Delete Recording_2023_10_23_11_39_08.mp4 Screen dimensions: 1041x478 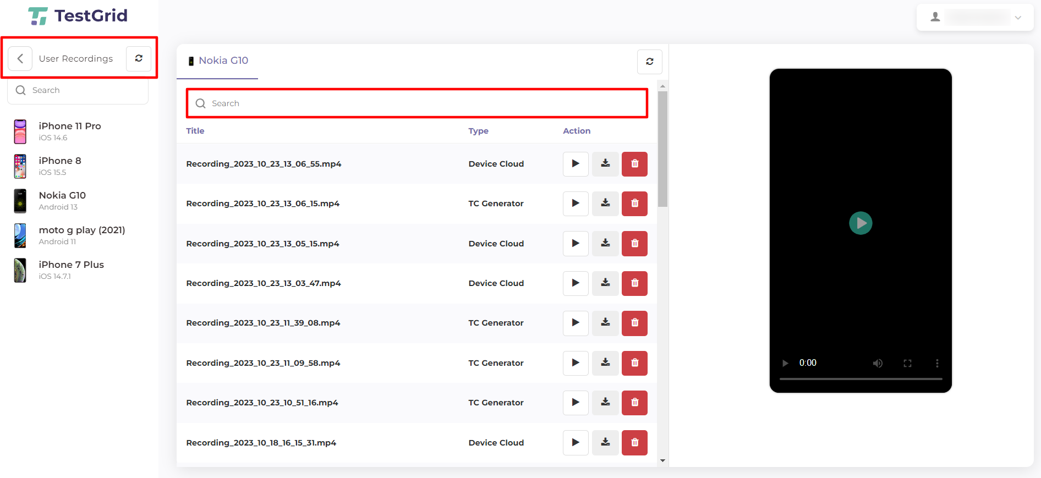[634, 323]
